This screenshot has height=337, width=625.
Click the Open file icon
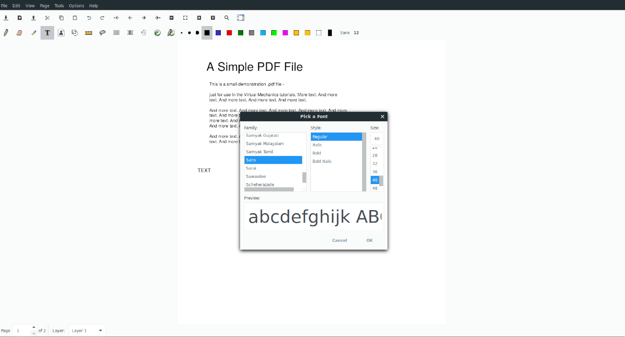point(33,18)
